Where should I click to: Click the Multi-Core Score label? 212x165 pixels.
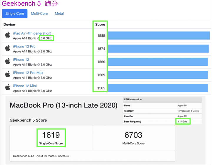click(x=133, y=144)
